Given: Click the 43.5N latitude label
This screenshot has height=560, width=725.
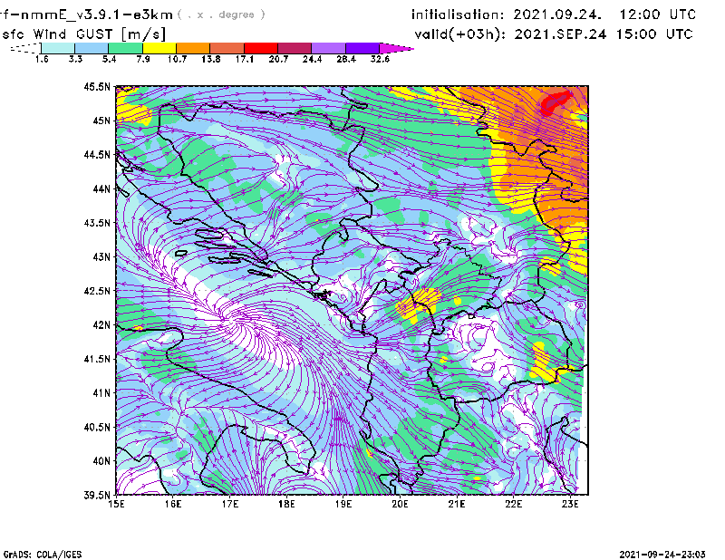Looking at the screenshot, I should [x=97, y=222].
